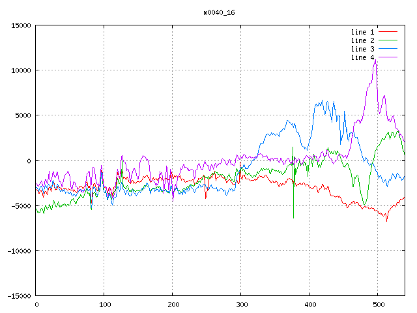Click the chart title m0040_16

(220, 12)
